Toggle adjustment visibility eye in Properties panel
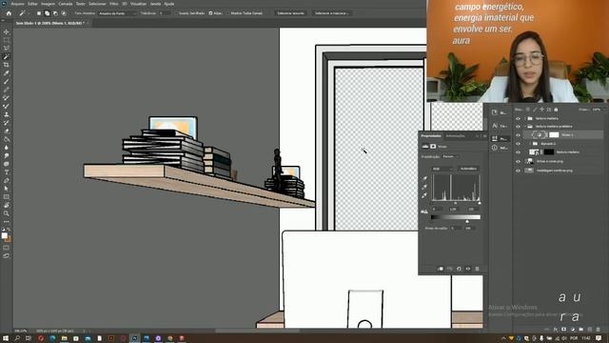609x343 pixels. tap(468, 269)
